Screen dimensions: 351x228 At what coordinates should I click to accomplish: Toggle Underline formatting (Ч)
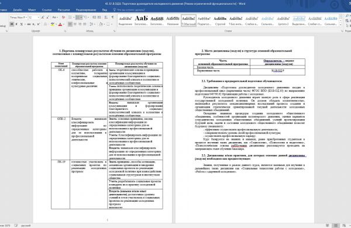click(21, 24)
